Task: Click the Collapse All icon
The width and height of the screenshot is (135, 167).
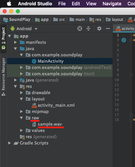Action: point(88,28)
